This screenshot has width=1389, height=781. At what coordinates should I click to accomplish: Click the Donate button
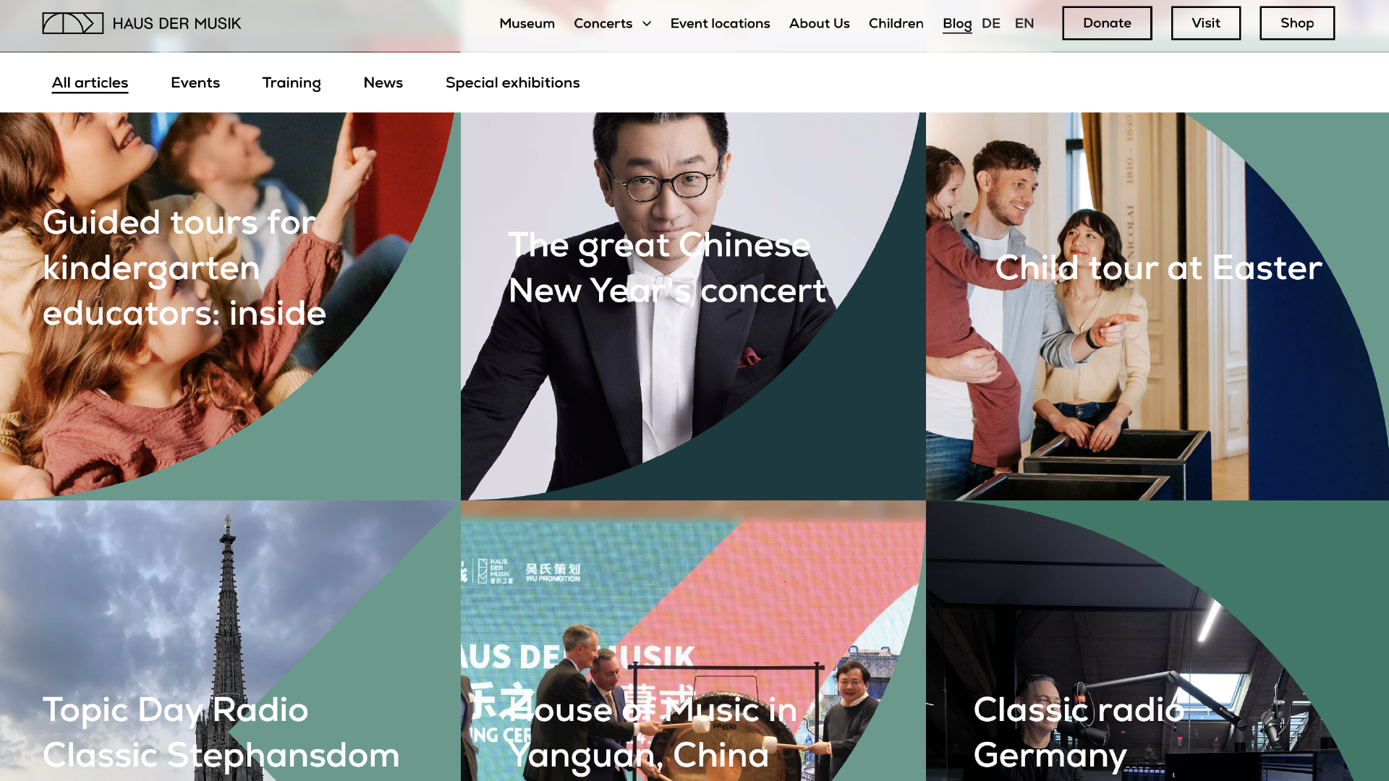pos(1107,23)
